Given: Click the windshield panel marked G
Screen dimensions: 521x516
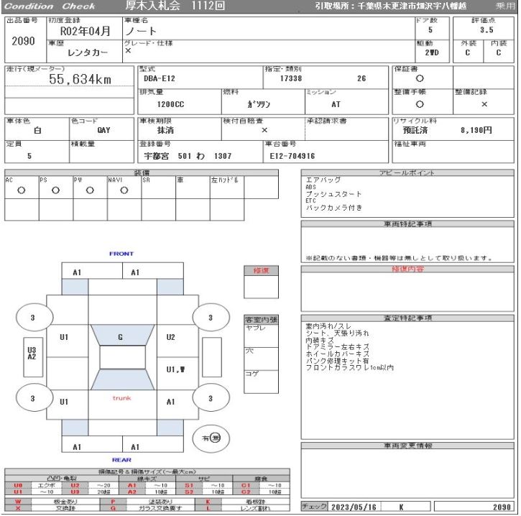Looking at the screenshot, I should click(x=120, y=336).
